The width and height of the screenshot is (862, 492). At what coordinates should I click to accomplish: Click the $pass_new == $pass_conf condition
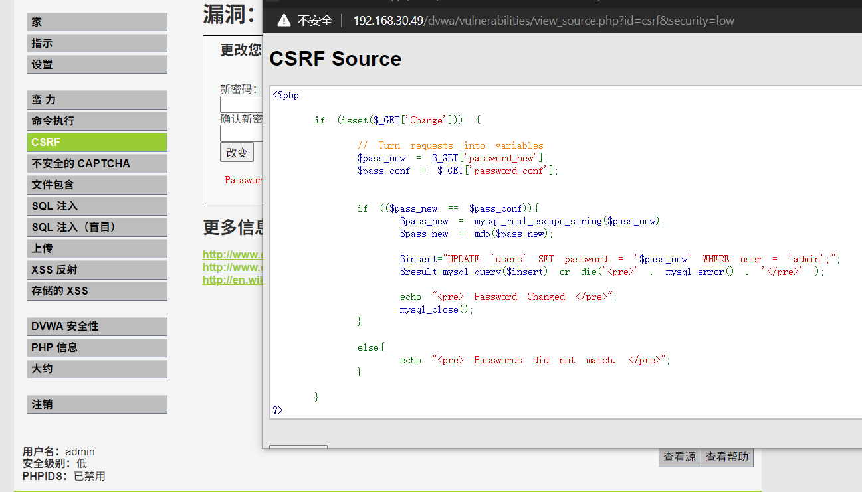click(448, 208)
